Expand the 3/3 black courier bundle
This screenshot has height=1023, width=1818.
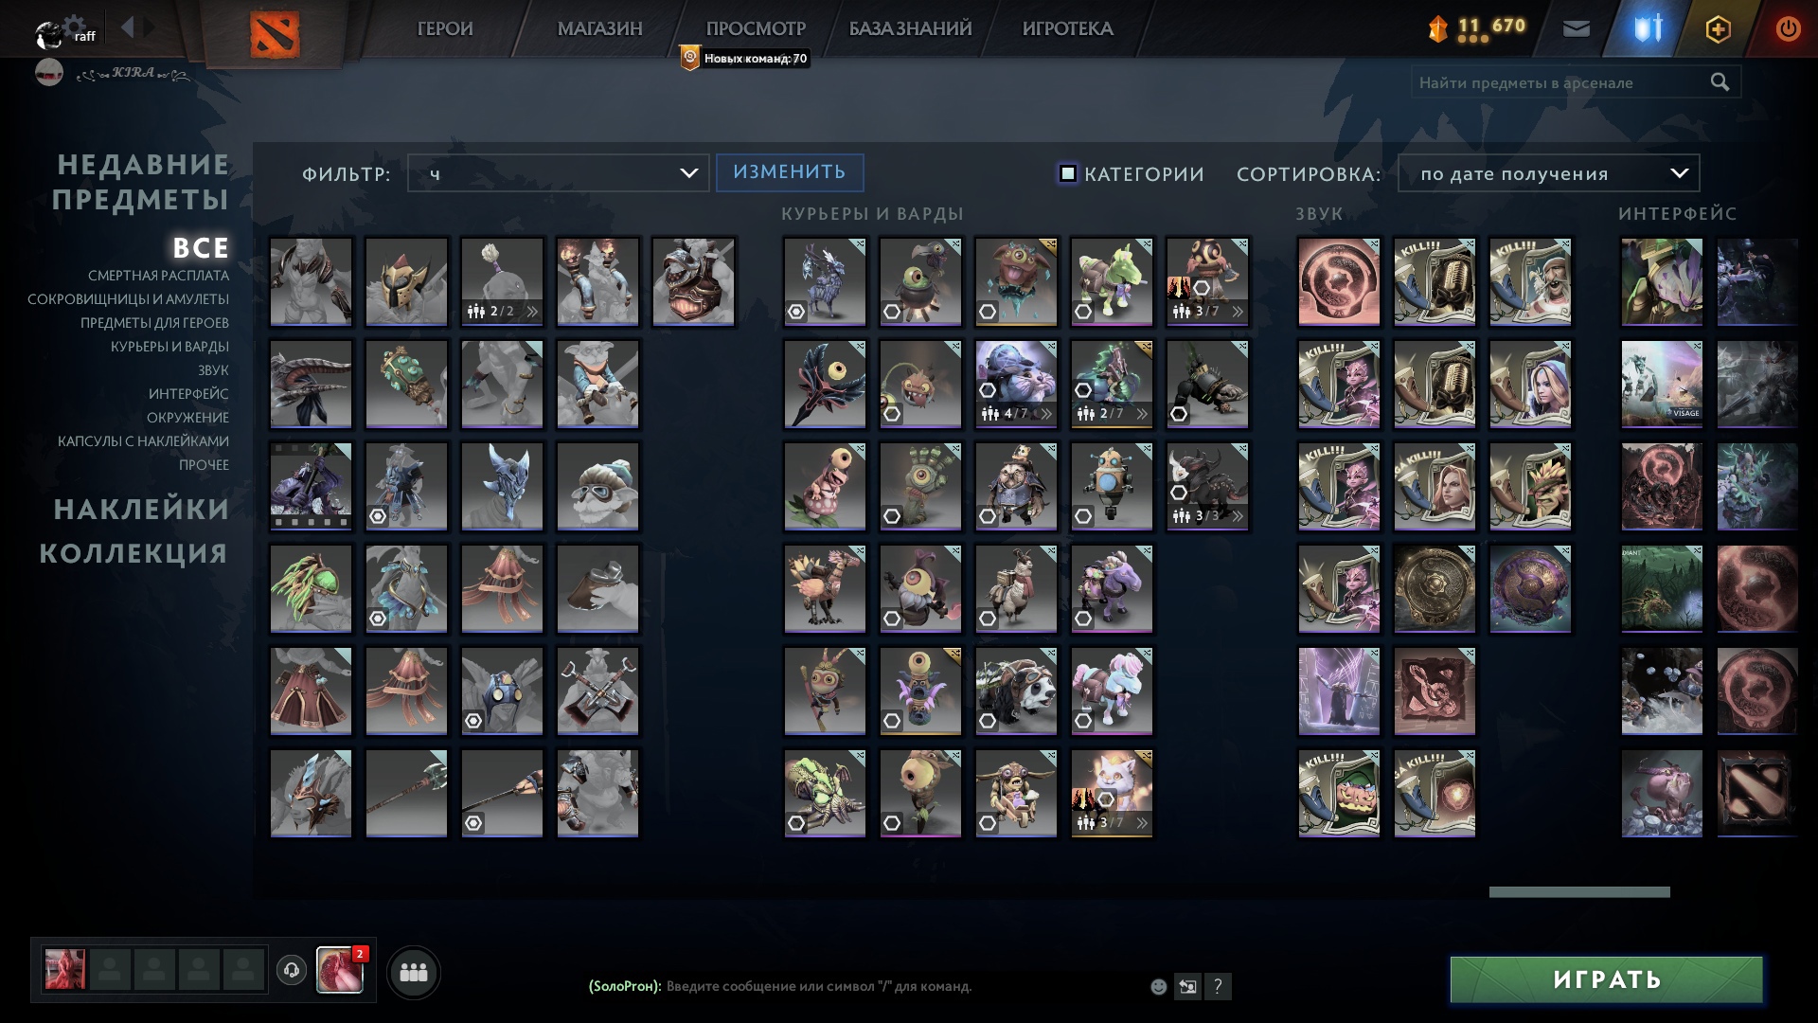pyautogui.click(x=1238, y=516)
